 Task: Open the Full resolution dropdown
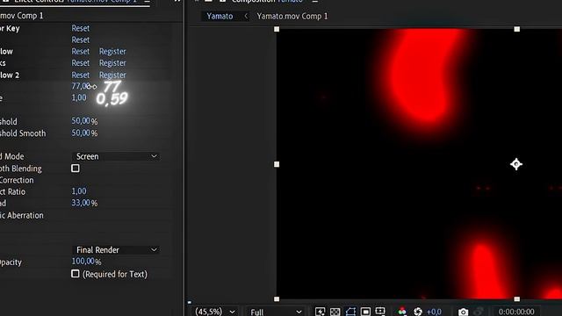tap(276, 312)
